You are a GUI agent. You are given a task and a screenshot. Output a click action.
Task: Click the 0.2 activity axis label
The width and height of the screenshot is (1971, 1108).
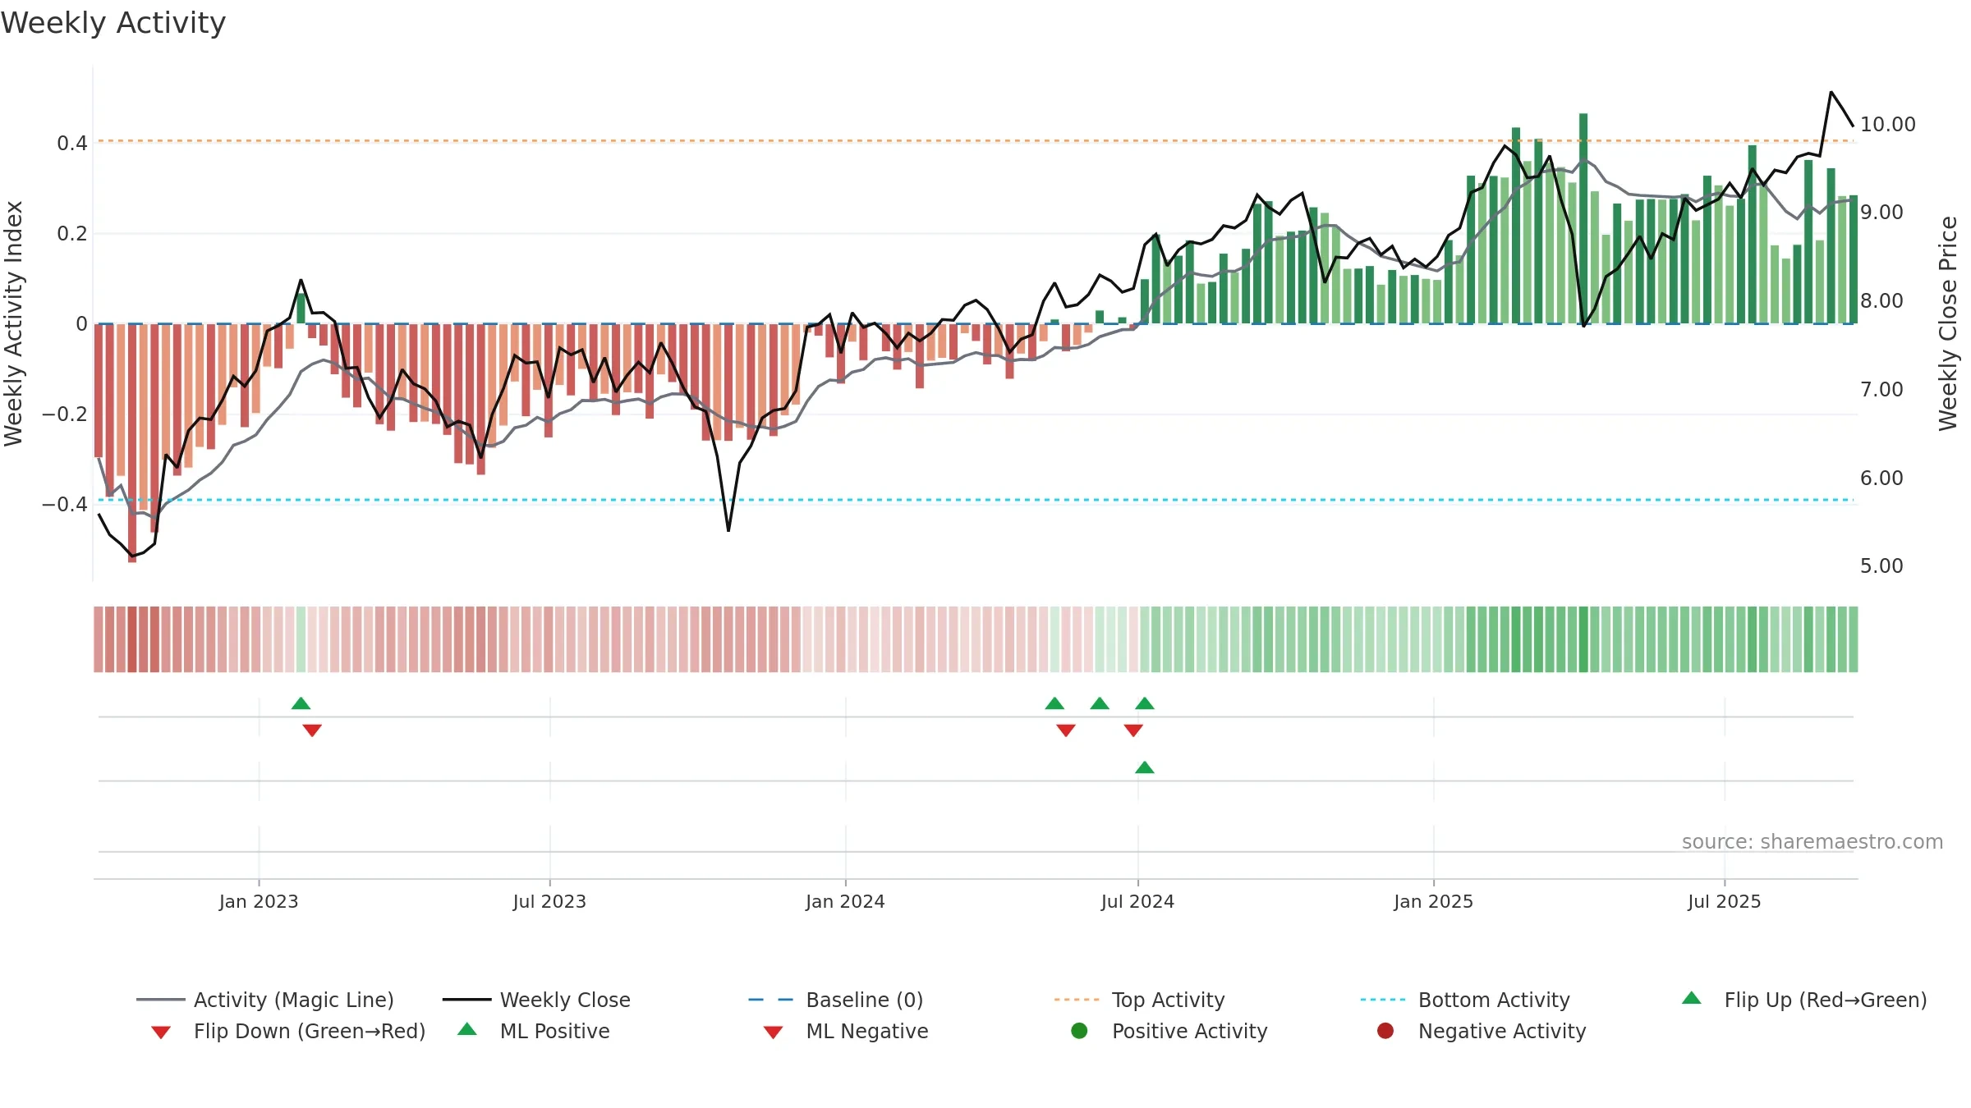[72, 234]
